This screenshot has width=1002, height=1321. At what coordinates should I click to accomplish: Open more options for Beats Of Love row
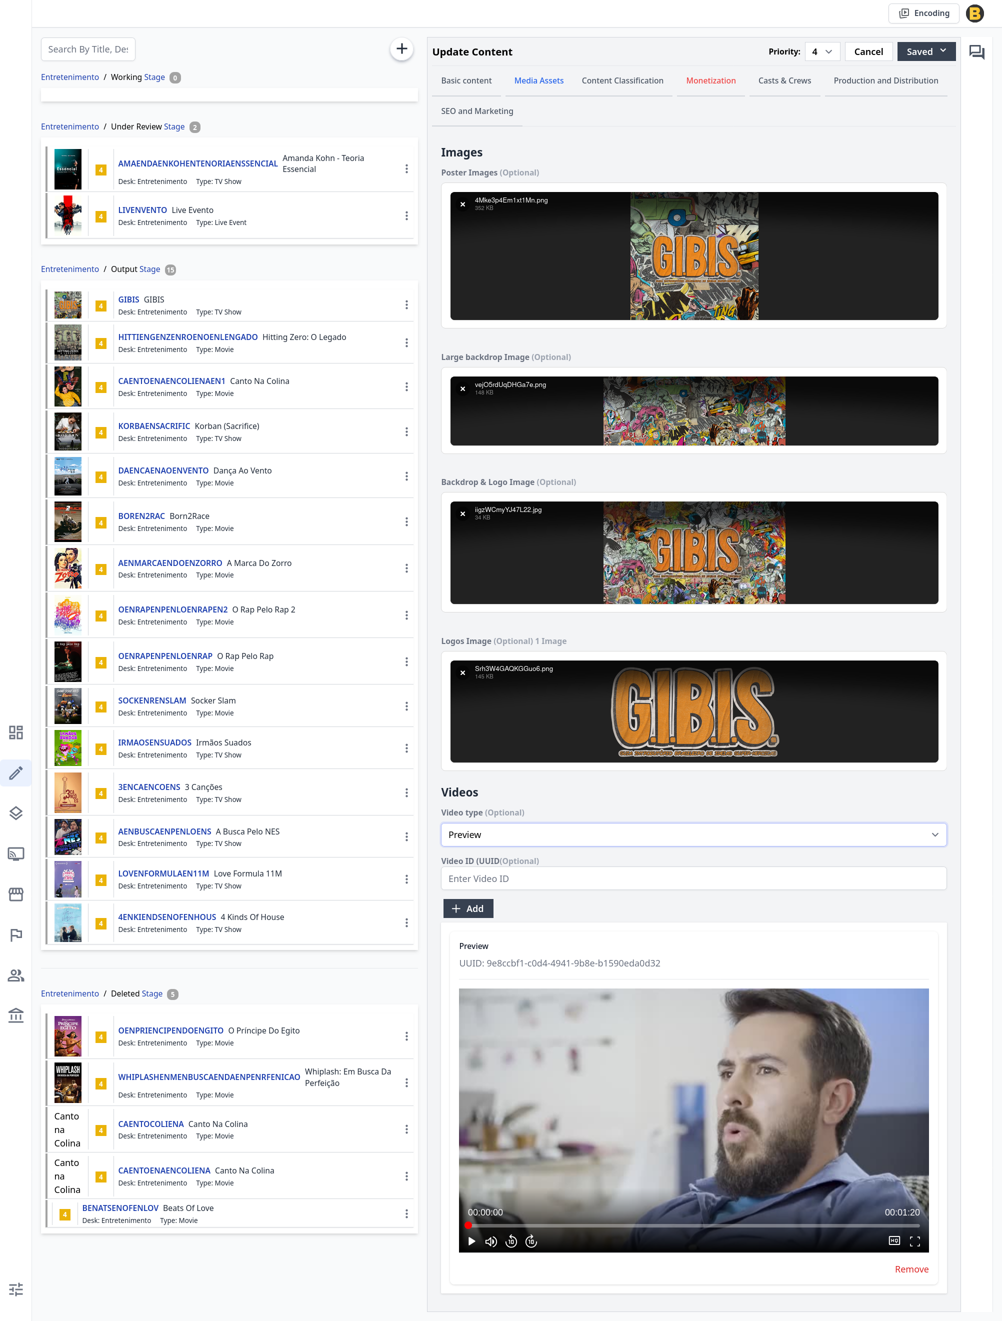(406, 1213)
